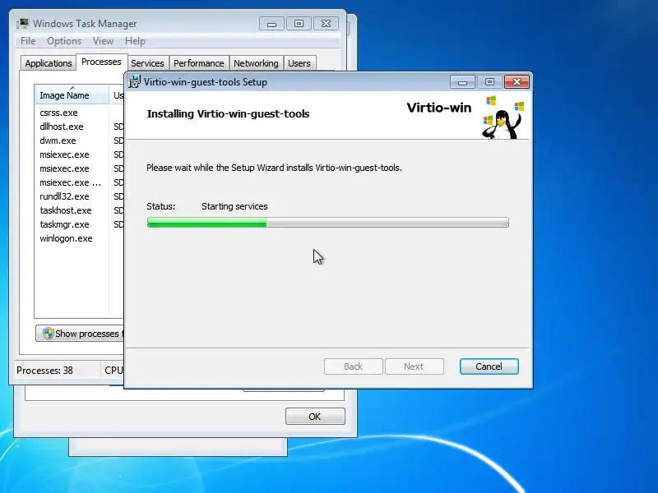Click Show processes from all users button
Image resolution: width=658 pixels, height=493 pixels.
tap(80, 334)
